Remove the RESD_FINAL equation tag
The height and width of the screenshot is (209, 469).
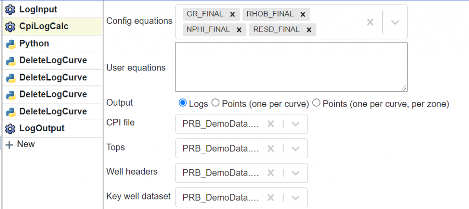(x=309, y=30)
